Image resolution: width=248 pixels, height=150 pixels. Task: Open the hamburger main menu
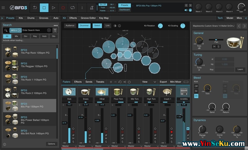click(3, 8)
